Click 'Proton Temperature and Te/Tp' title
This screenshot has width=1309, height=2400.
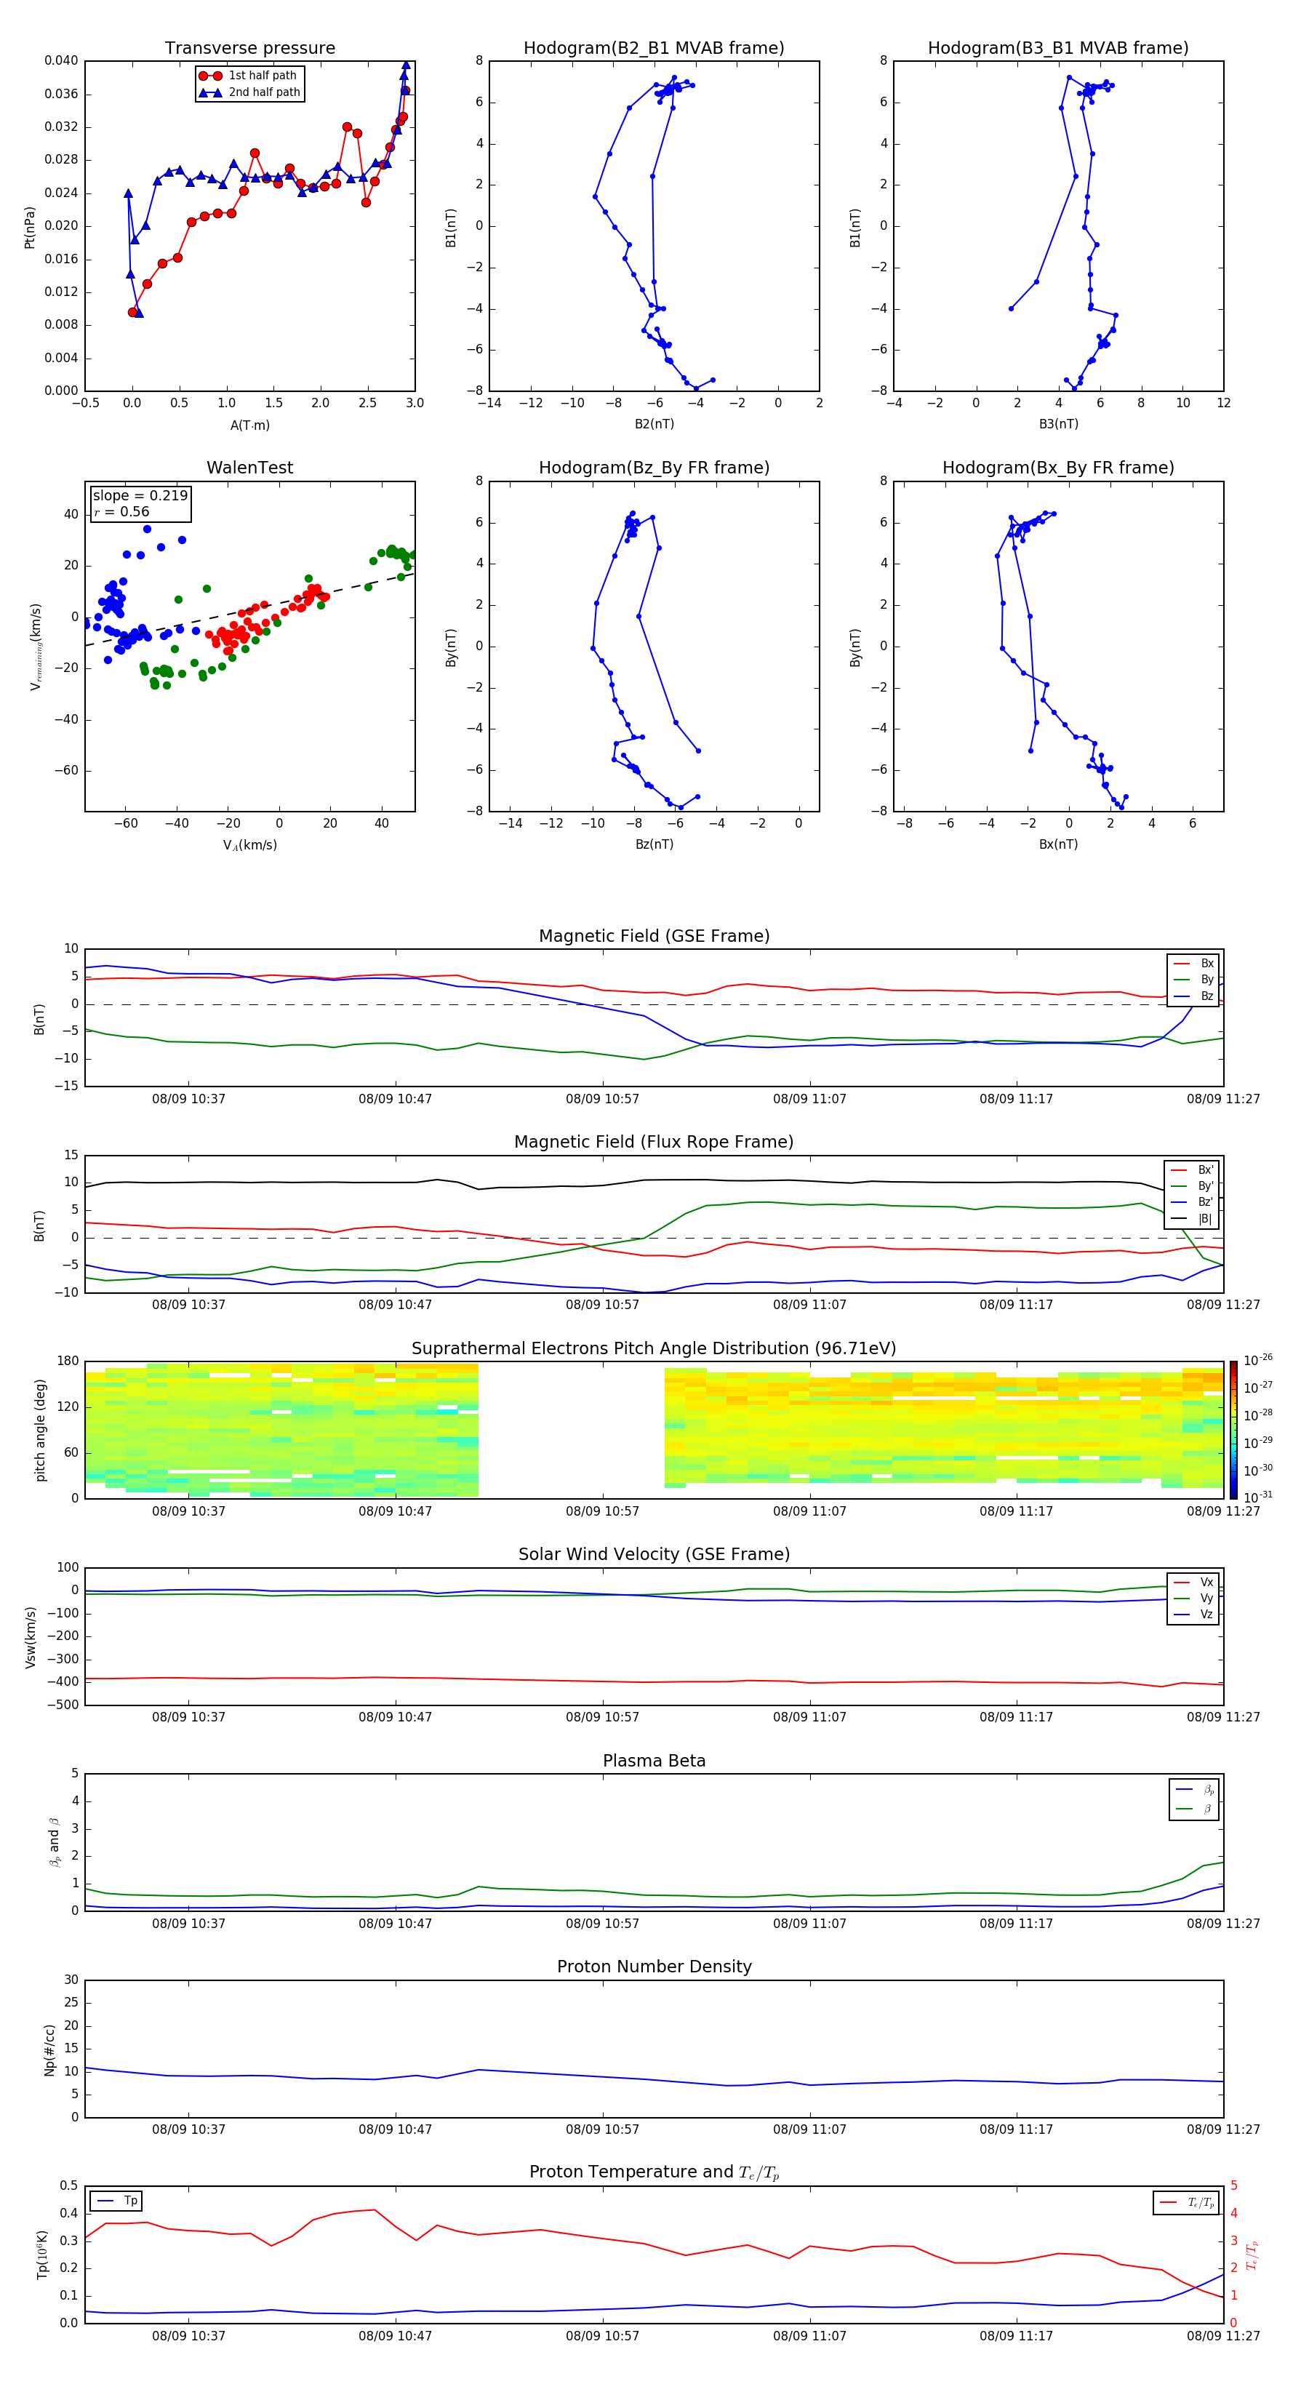point(654,2172)
